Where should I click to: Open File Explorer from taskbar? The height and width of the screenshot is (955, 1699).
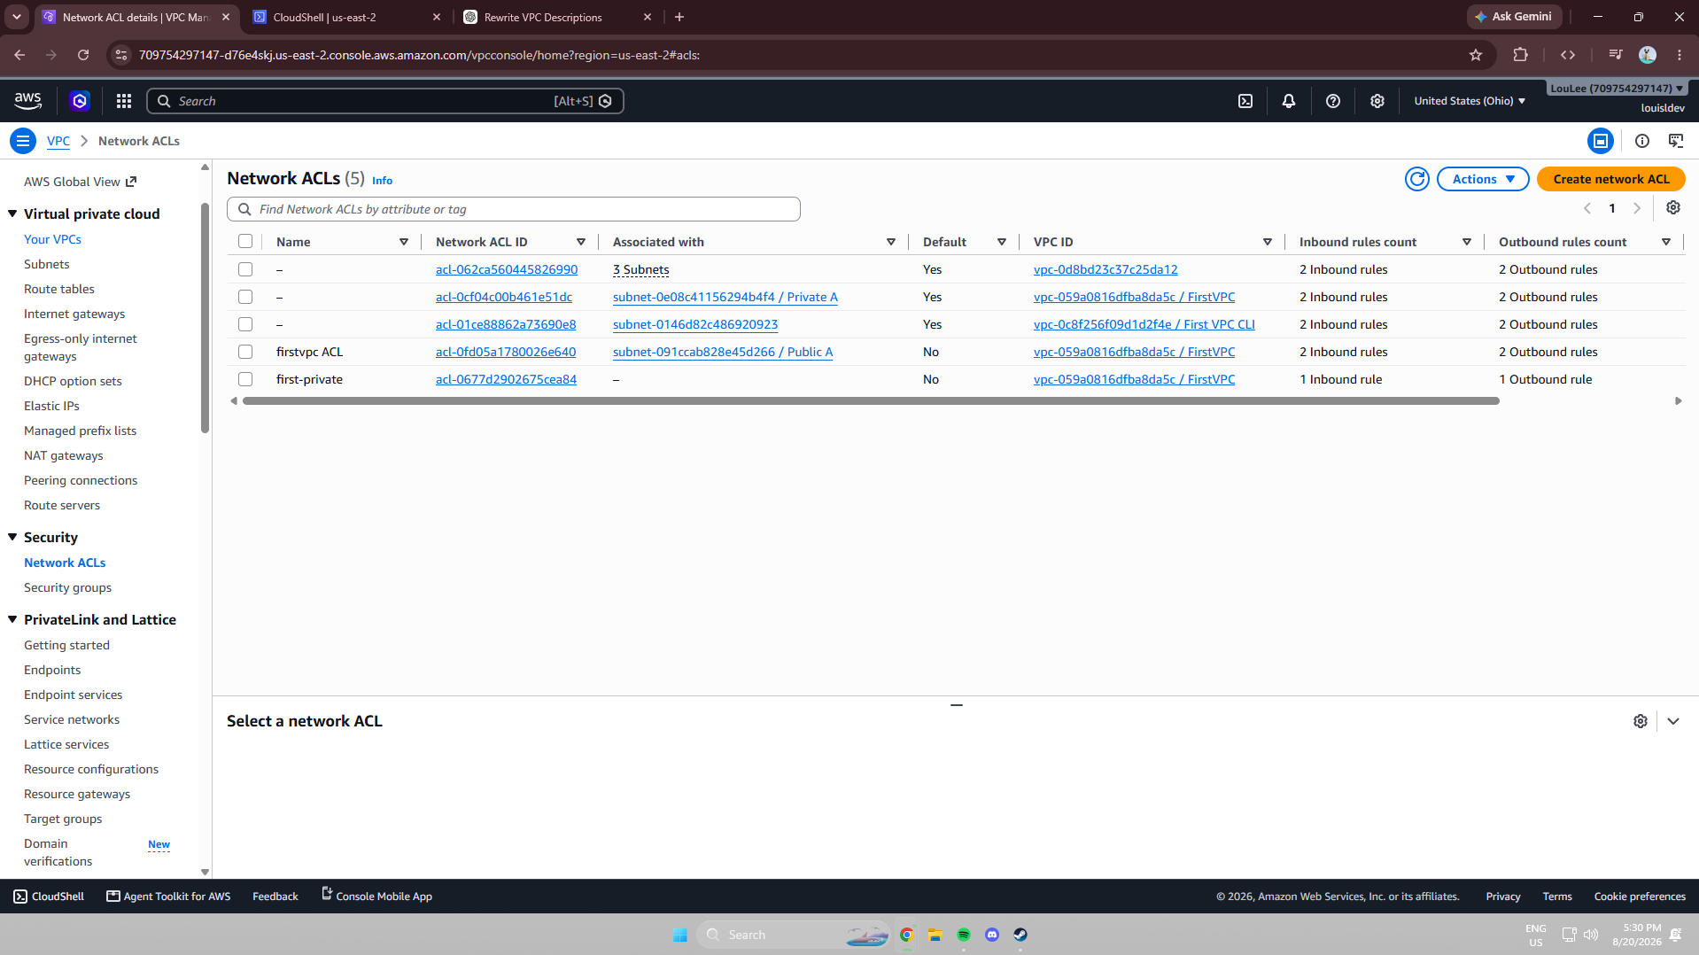pyautogui.click(x=935, y=935)
